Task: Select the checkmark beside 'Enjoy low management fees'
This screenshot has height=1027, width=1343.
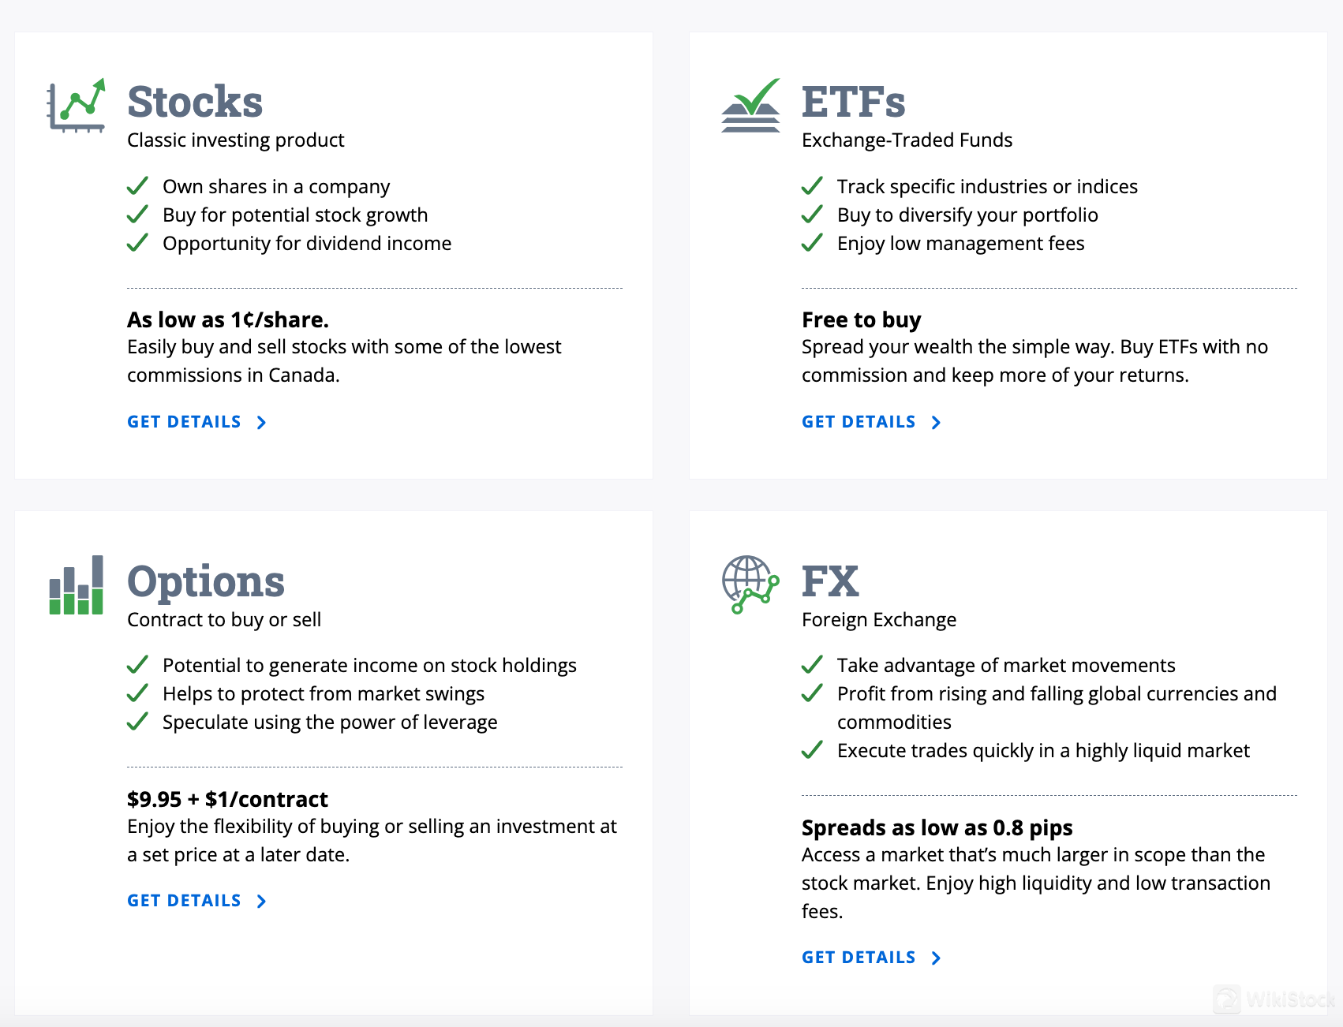Action: [813, 243]
